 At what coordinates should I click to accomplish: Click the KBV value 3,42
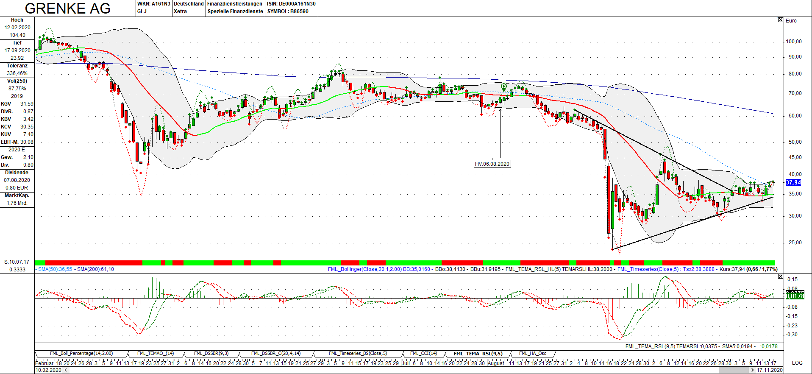click(28, 119)
